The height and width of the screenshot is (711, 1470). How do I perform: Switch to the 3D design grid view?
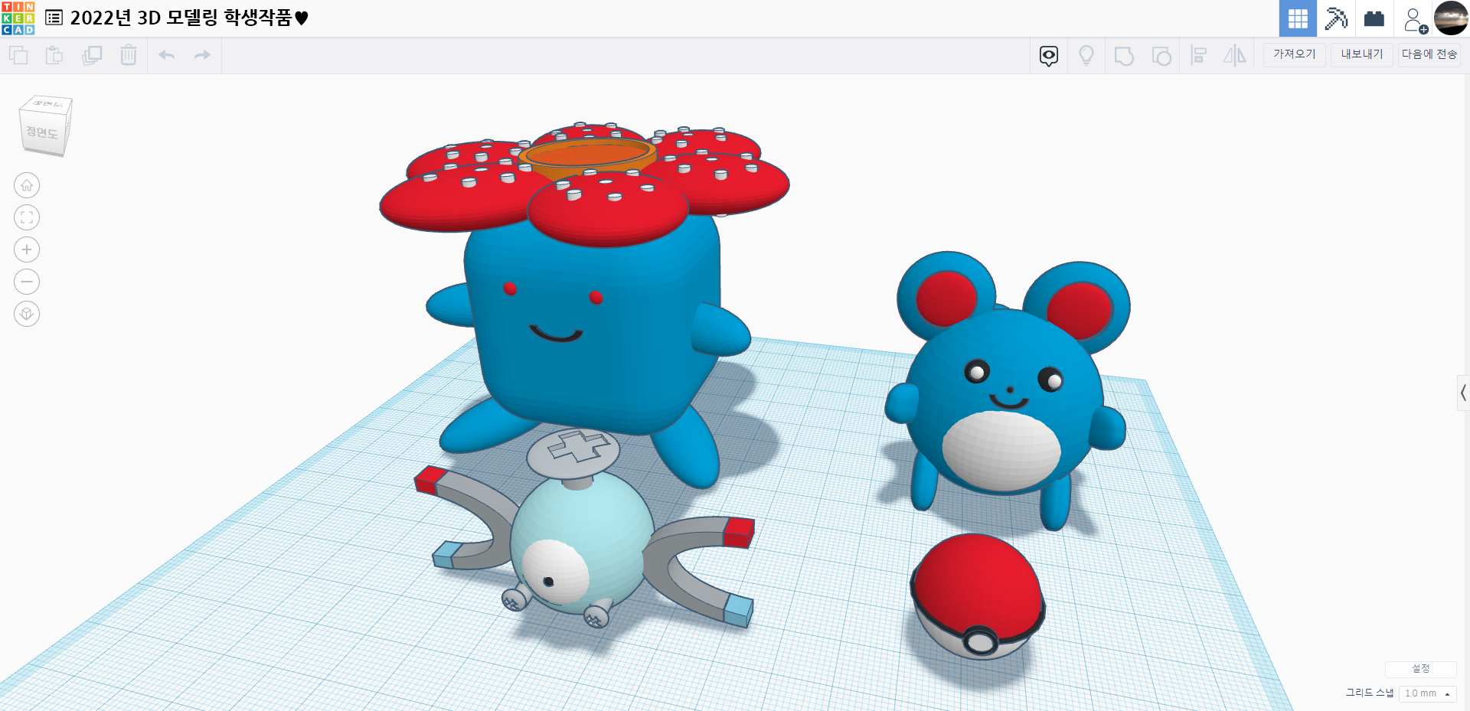1298,18
